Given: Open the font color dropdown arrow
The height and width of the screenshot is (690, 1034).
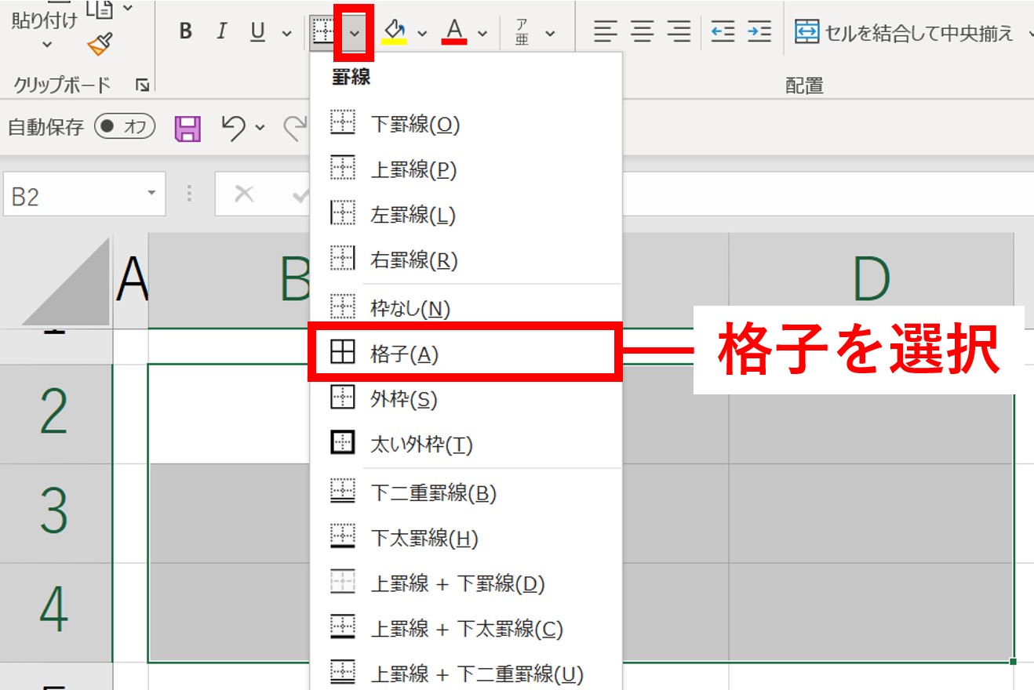Looking at the screenshot, I should click(x=482, y=33).
